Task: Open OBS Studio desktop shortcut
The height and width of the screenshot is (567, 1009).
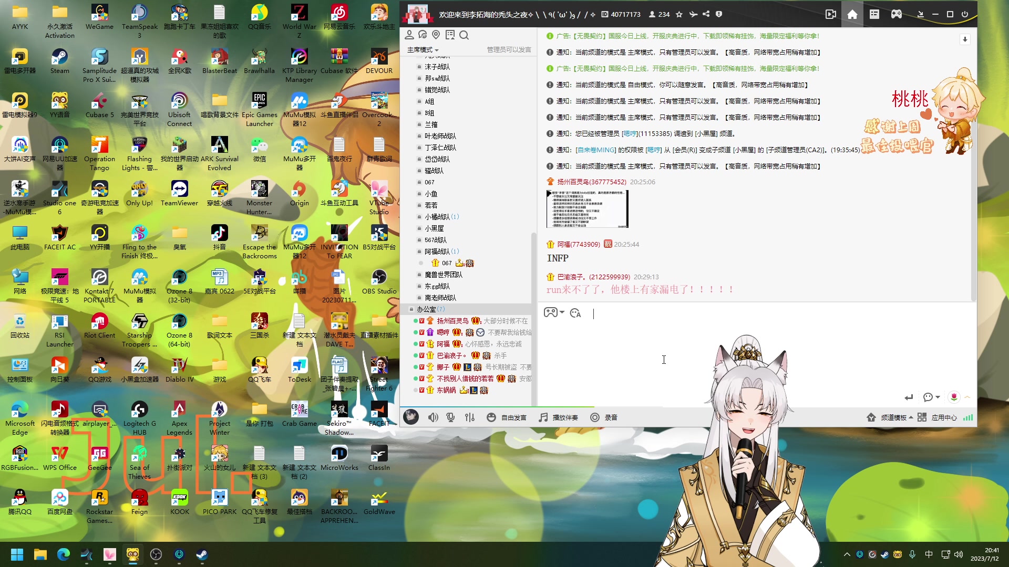Action: tap(379, 281)
